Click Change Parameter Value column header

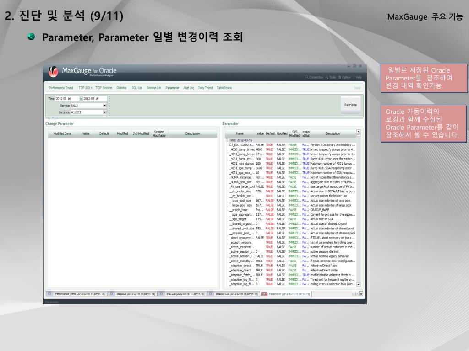pos(86,133)
